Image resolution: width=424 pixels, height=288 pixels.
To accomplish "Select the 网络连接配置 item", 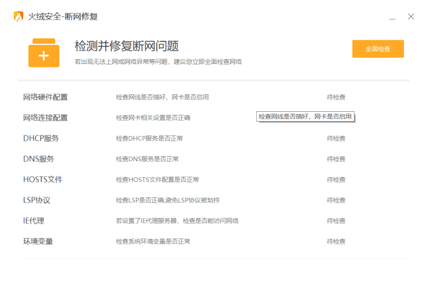I will (45, 118).
